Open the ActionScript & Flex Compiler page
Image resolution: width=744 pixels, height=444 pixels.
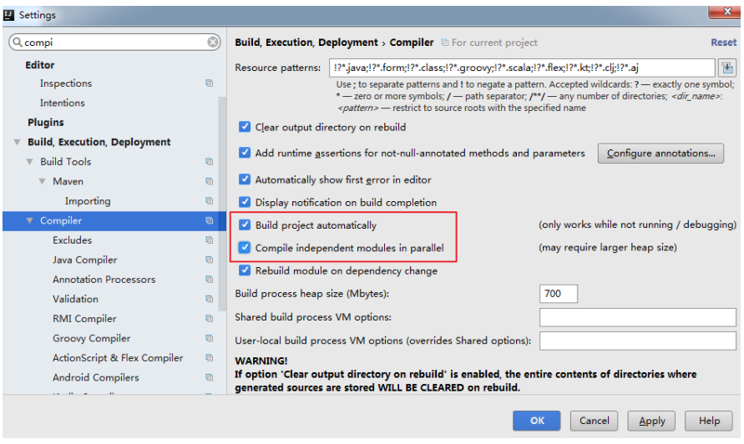tap(118, 358)
